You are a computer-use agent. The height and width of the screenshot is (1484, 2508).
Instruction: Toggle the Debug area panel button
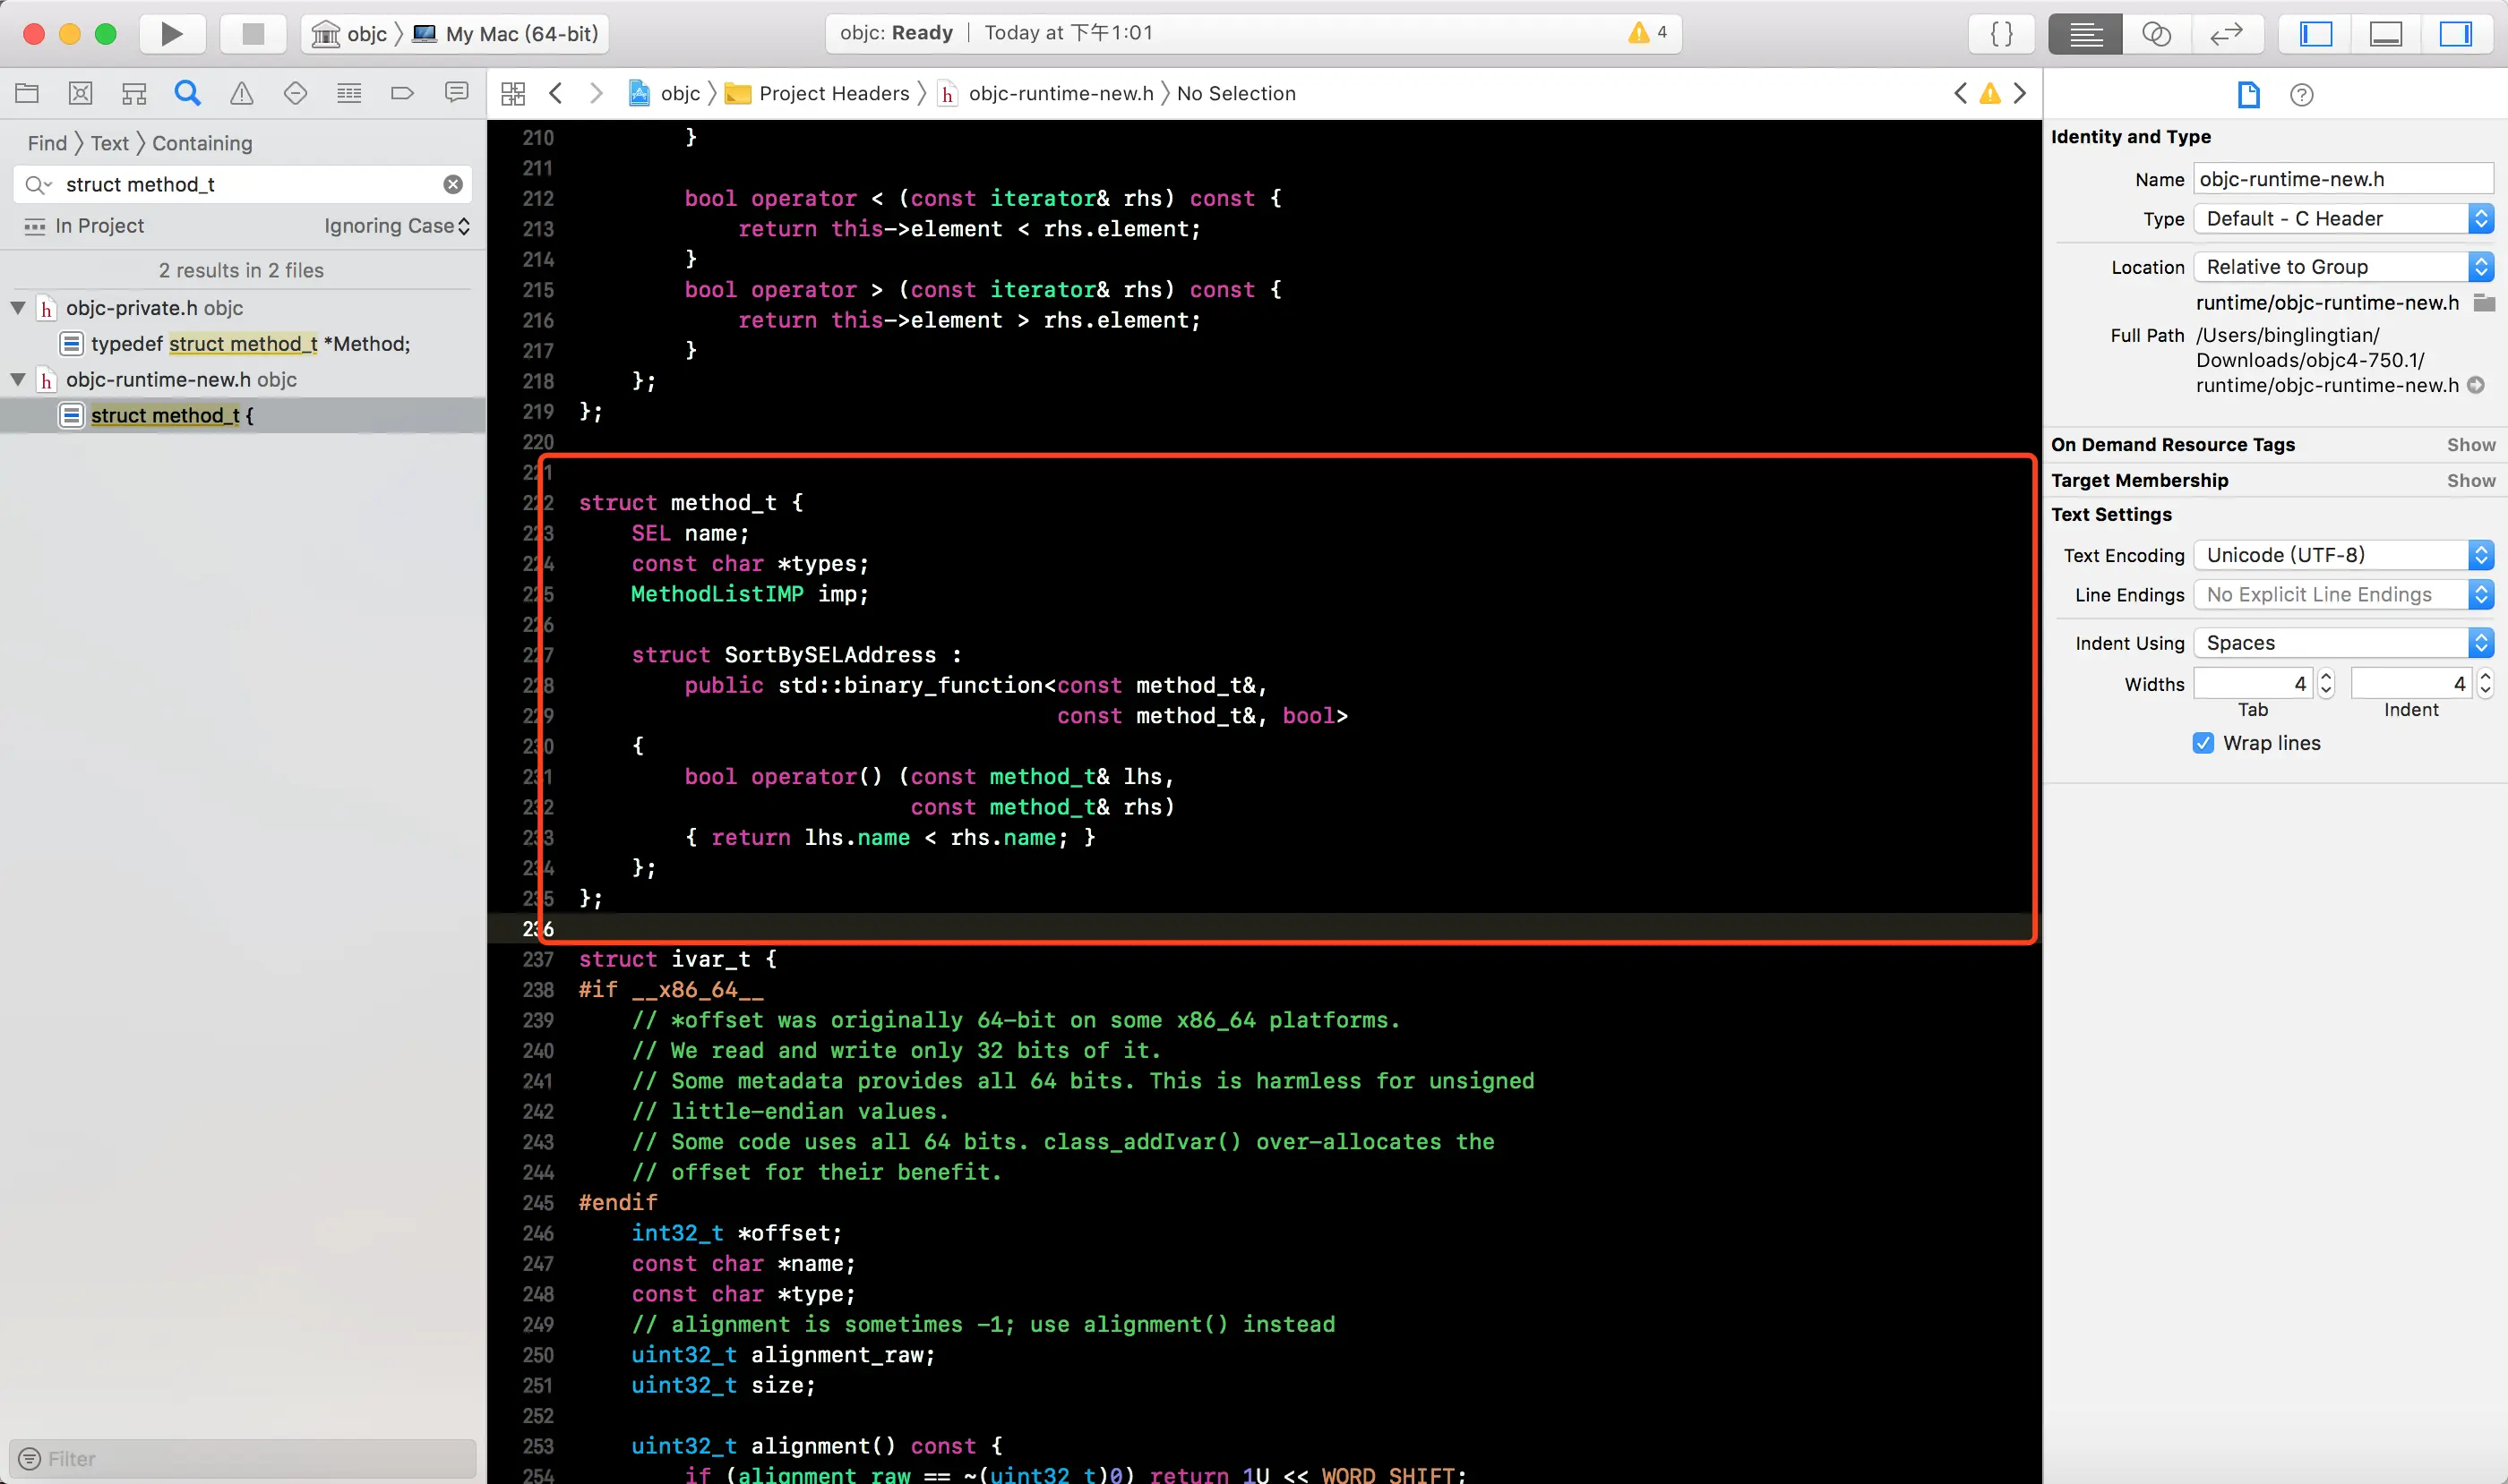click(2386, 33)
